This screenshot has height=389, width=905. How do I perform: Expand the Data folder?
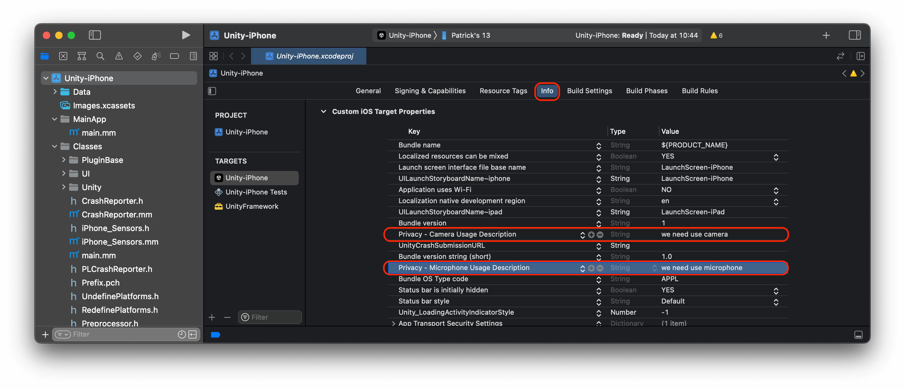point(55,92)
